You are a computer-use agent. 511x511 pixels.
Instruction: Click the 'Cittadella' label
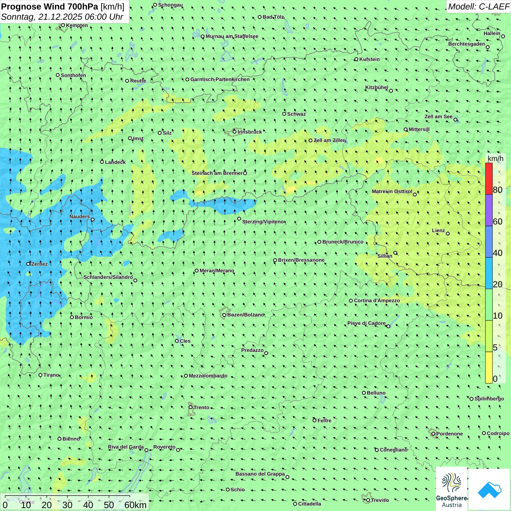[310, 504]
